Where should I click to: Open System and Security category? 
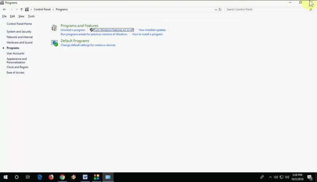pyautogui.click(x=19, y=32)
